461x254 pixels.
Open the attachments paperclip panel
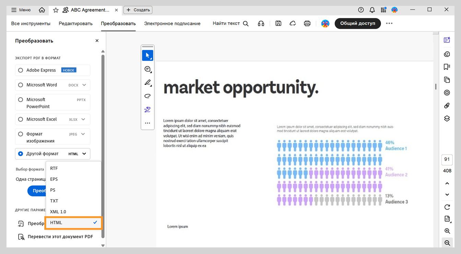(447, 106)
